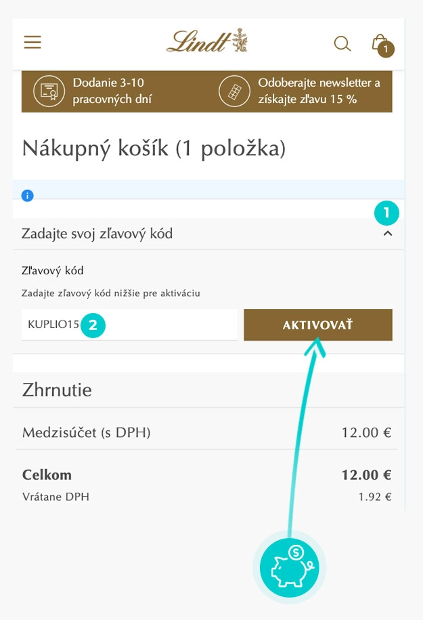Click the Lindt logo
423x620 pixels.
(x=207, y=42)
